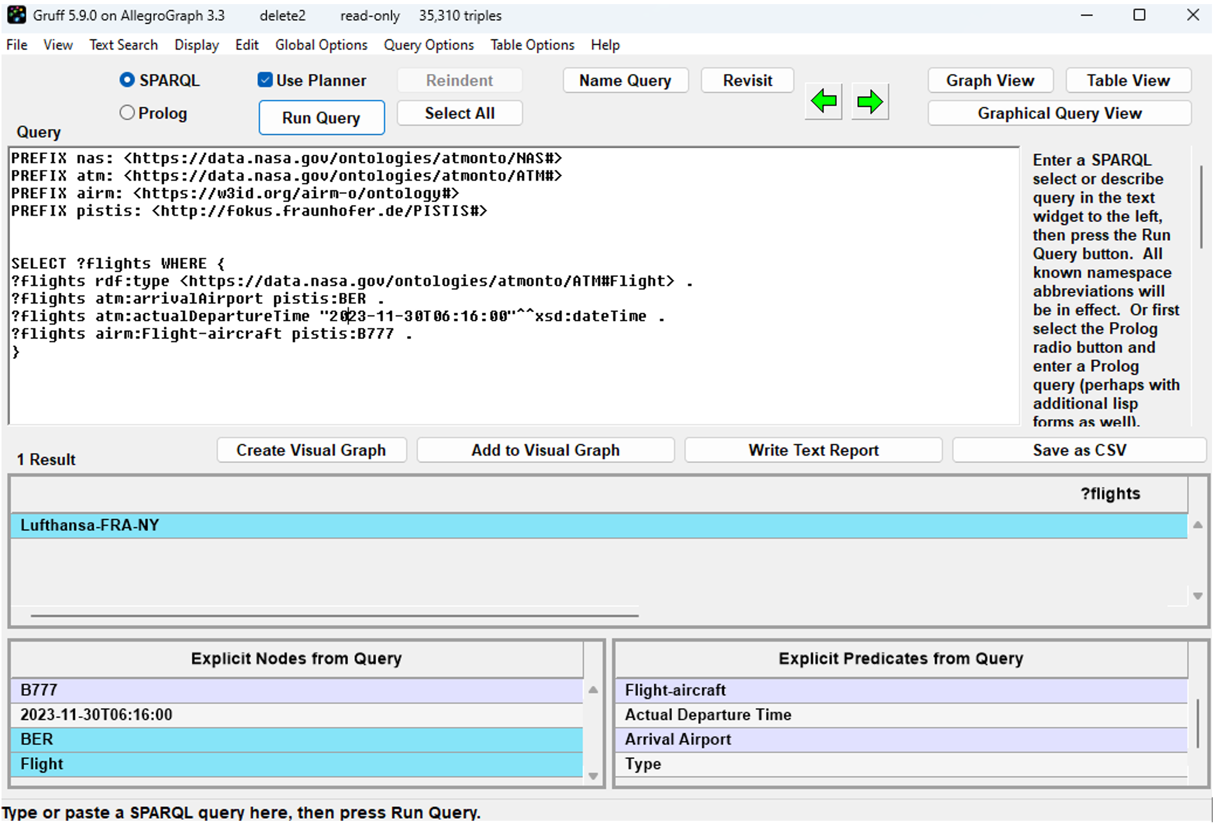Click the Run Query button
This screenshot has height=836, width=1215.
(x=322, y=117)
